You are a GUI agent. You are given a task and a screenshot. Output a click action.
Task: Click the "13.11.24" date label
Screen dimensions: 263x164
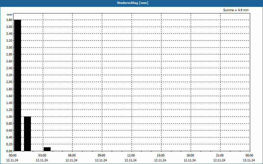pos(249,160)
